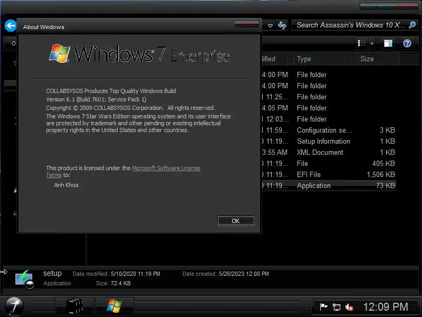Open Action Center flag tray icon
Viewport: 422px width, 317px height.
323,307
